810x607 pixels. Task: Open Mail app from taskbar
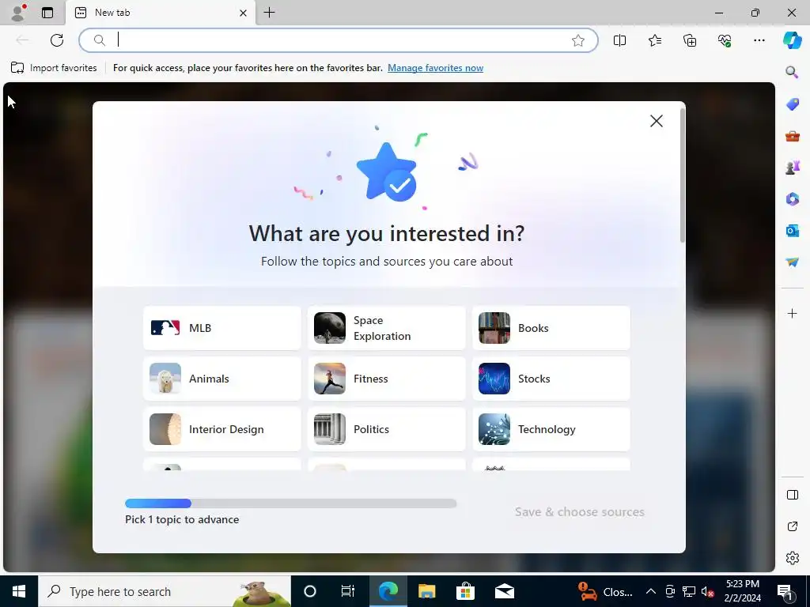504,591
